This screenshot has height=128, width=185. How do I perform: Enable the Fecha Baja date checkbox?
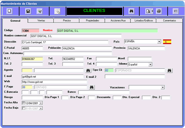click(24, 108)
